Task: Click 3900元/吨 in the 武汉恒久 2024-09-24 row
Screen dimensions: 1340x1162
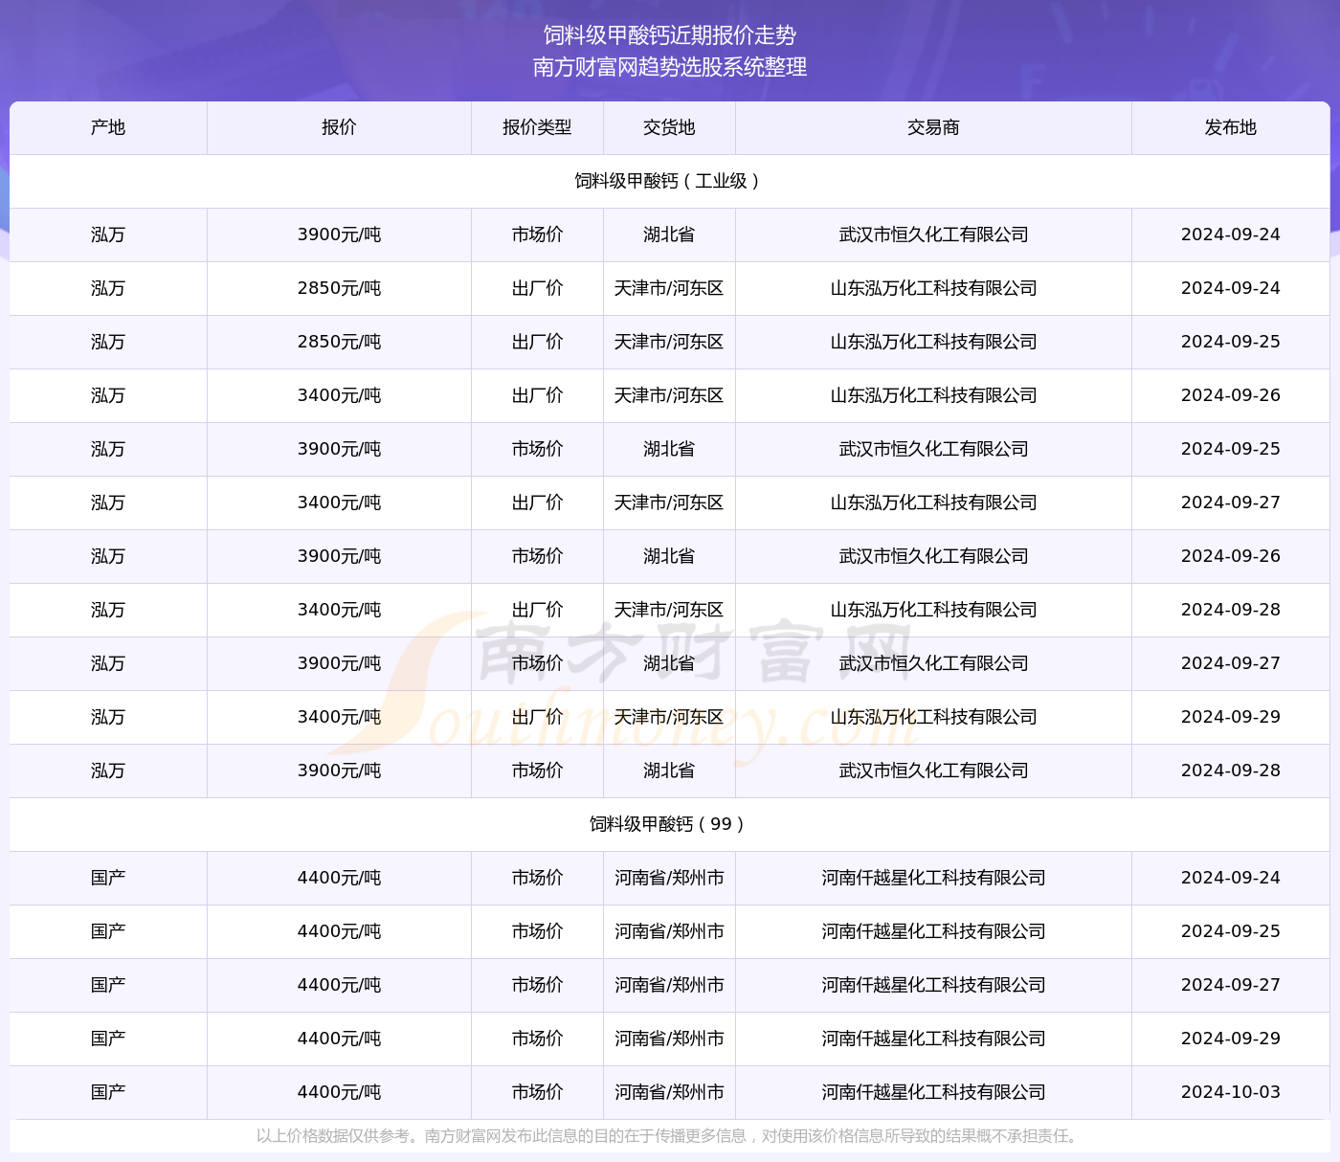Action: click(339, 235)
